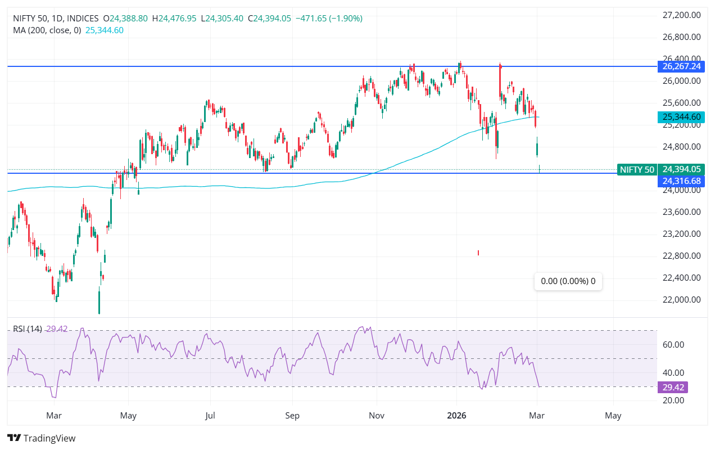Click the 22,000.00 price axis label
715x450 pixels.
[x=682, y=300]
